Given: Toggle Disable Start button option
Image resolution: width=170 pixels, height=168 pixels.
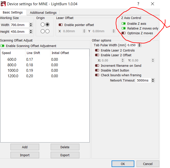Looking at the screenshot, I should pyautogui.click(x=97, y=70).
